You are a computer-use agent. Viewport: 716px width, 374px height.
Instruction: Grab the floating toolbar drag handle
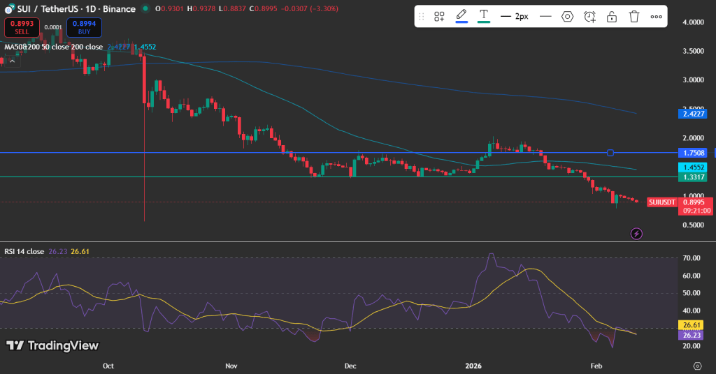422,17
